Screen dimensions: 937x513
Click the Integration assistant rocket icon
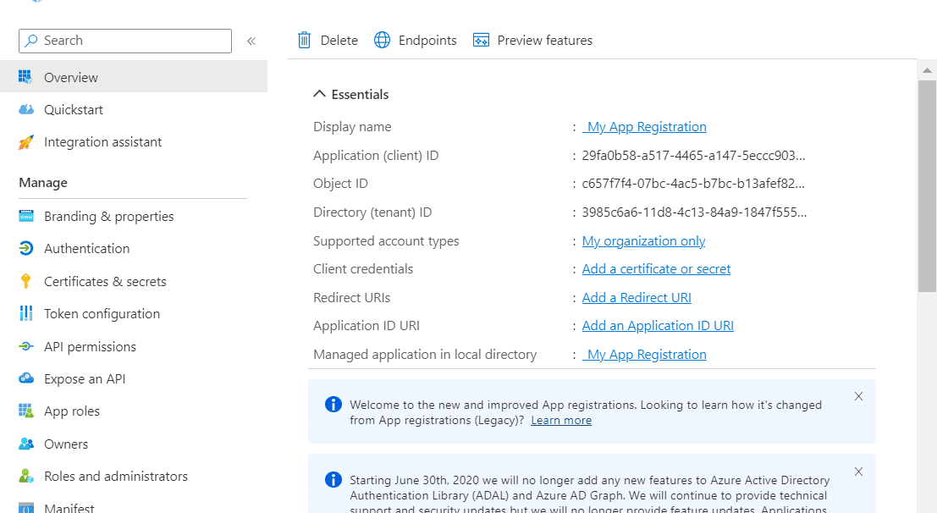click(x=25, y=142)
